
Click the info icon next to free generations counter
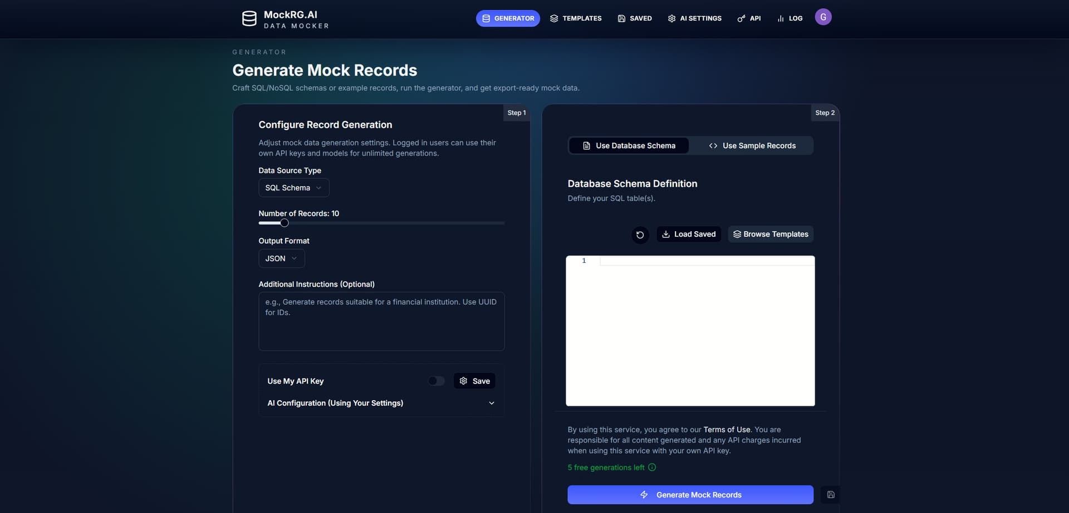coord(651,467)
